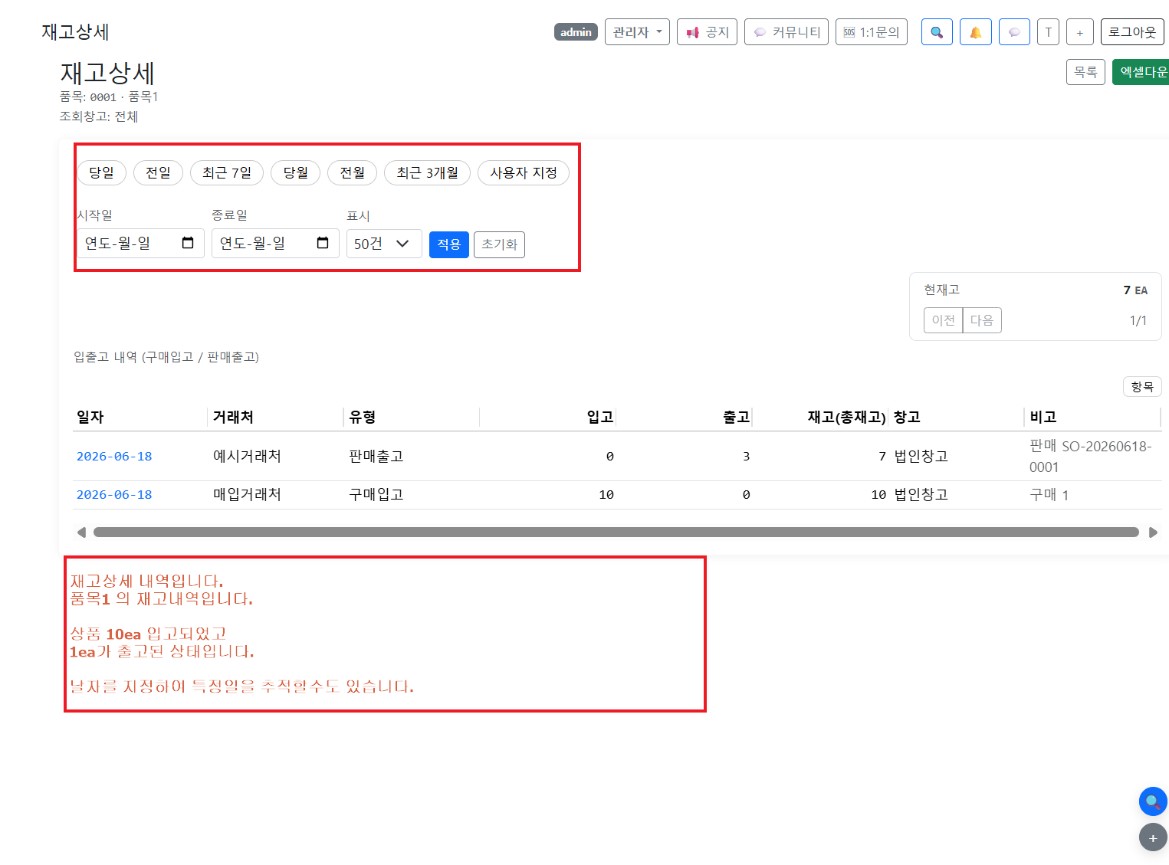Viewport: 1169px width, 865px height.
Task: Open the speech bubble chat icon
Action: pos(1014,32)
